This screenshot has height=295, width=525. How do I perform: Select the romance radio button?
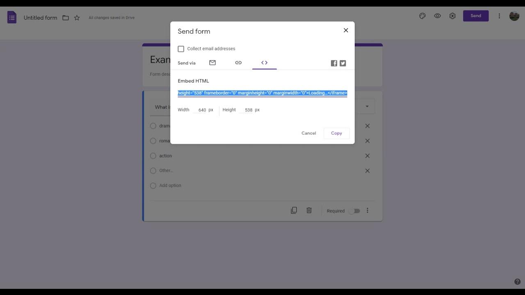153,141
